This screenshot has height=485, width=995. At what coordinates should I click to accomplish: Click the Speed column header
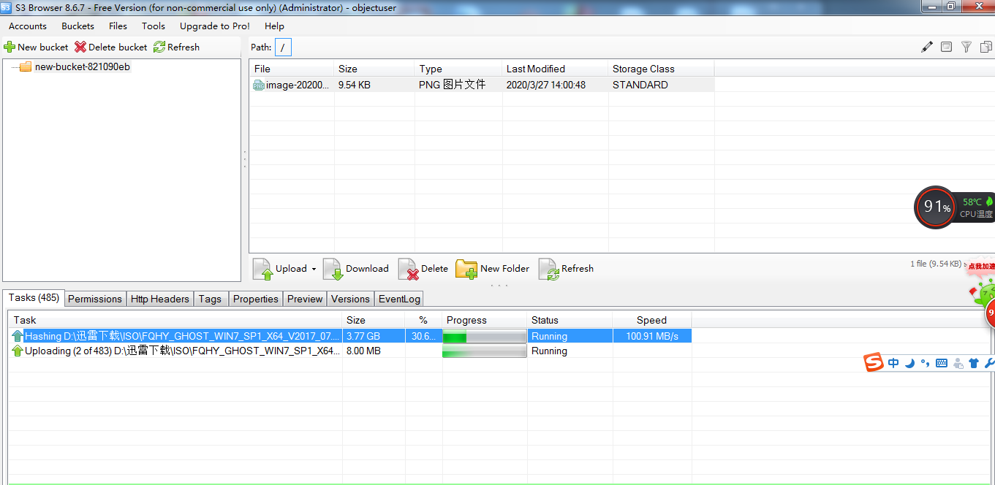652,320
